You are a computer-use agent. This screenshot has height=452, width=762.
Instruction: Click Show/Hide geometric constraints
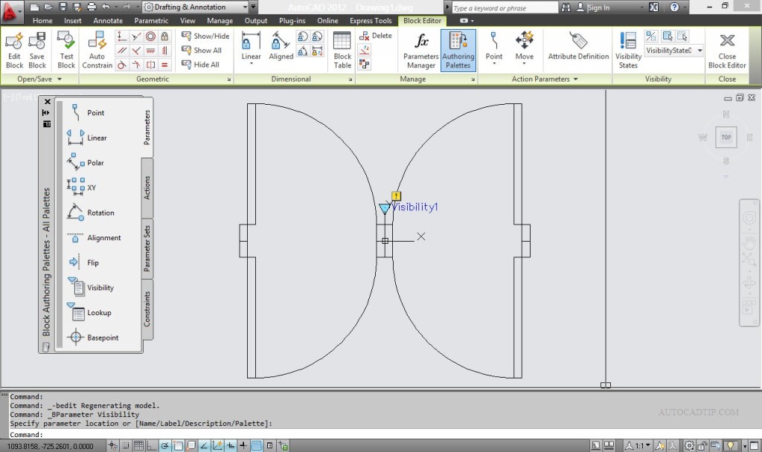coord(205,36)
